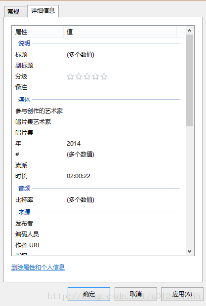Screen dimensions: 206x306
Task: Click the 属性 column header
Action: (x=38, y=32)
